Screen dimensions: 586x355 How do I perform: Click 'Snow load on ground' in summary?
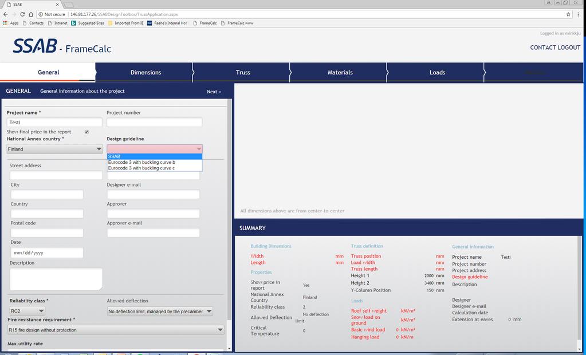[x=365, y=320]
